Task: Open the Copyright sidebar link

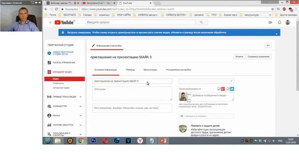Action: coord(61,88)
